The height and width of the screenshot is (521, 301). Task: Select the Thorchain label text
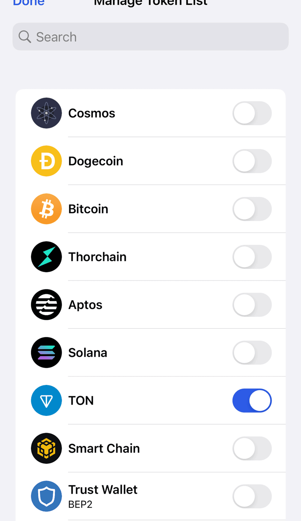(x=97, y=257)
